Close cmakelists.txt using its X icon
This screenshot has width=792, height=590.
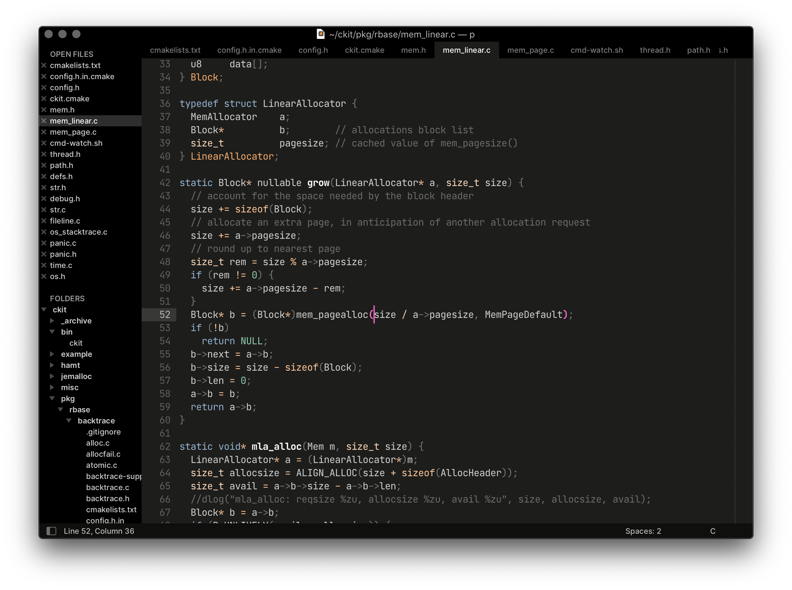tap(44, 65)
